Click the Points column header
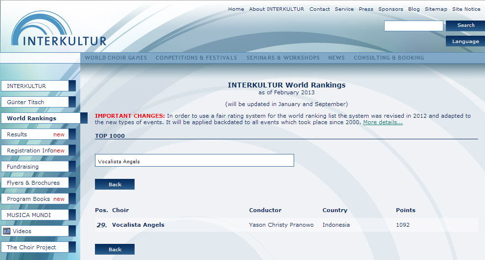 [x=406, y=210]
